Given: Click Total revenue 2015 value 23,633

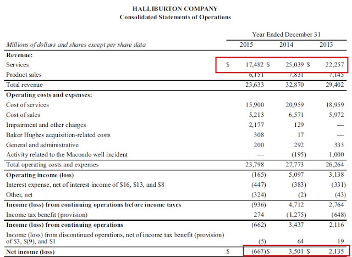Looking at the screenshot, I should 255,85.
